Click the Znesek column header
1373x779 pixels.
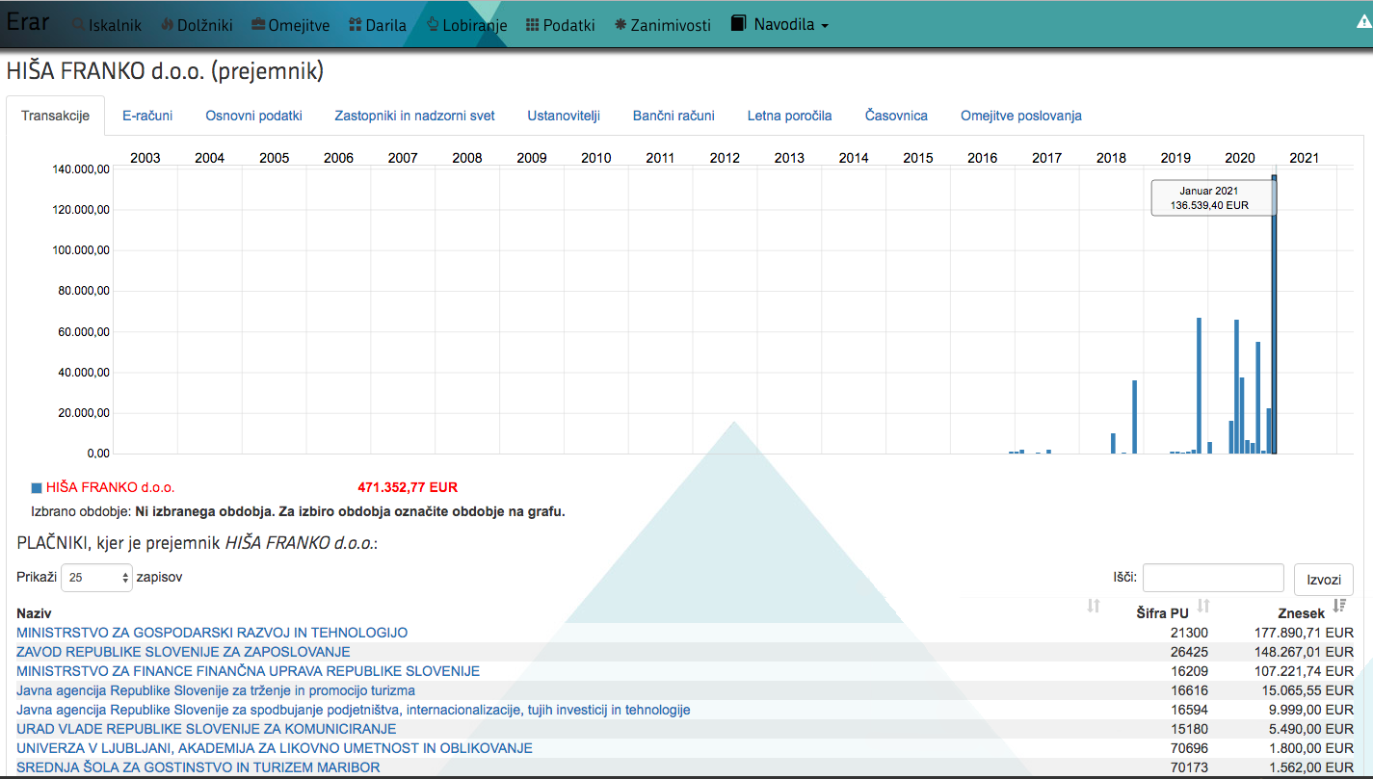1301,613
